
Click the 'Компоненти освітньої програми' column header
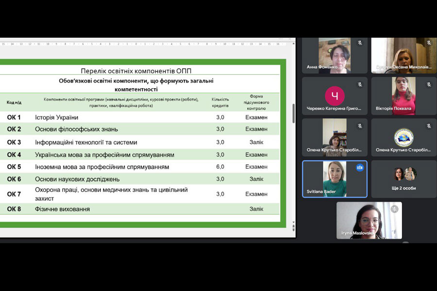pyautogui.click(x=121, y=102)
